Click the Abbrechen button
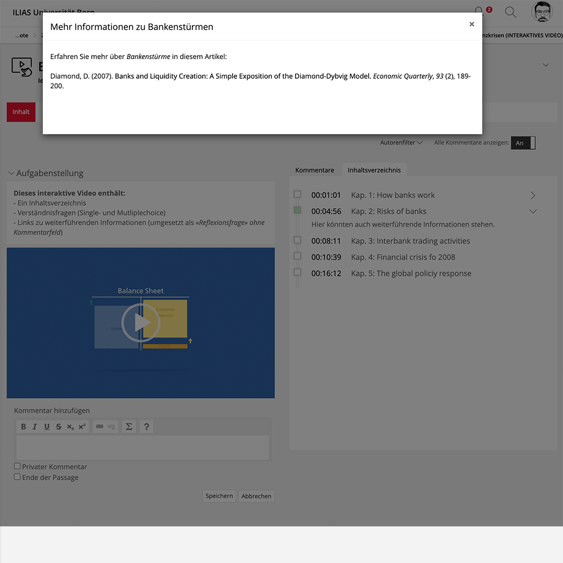The image size is (563, 563). pos(256,496)
